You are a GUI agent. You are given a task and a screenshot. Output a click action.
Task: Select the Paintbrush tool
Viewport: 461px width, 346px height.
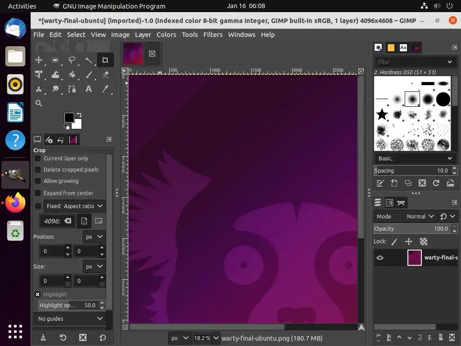tap(89, 74)
